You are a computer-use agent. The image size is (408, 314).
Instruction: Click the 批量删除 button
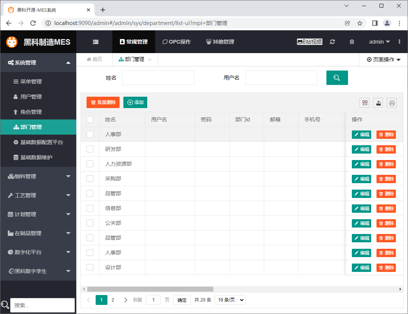point(103,102)
